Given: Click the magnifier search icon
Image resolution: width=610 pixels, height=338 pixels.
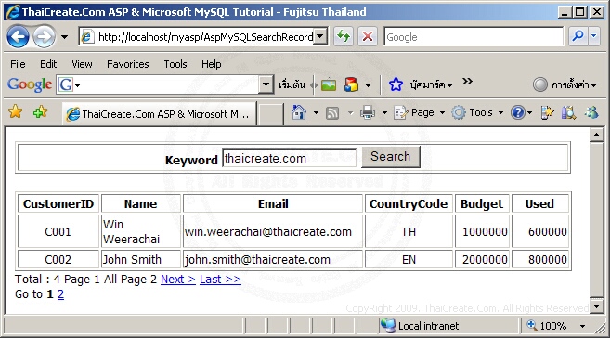Looking at the screenshot, I should click(578, 36).
